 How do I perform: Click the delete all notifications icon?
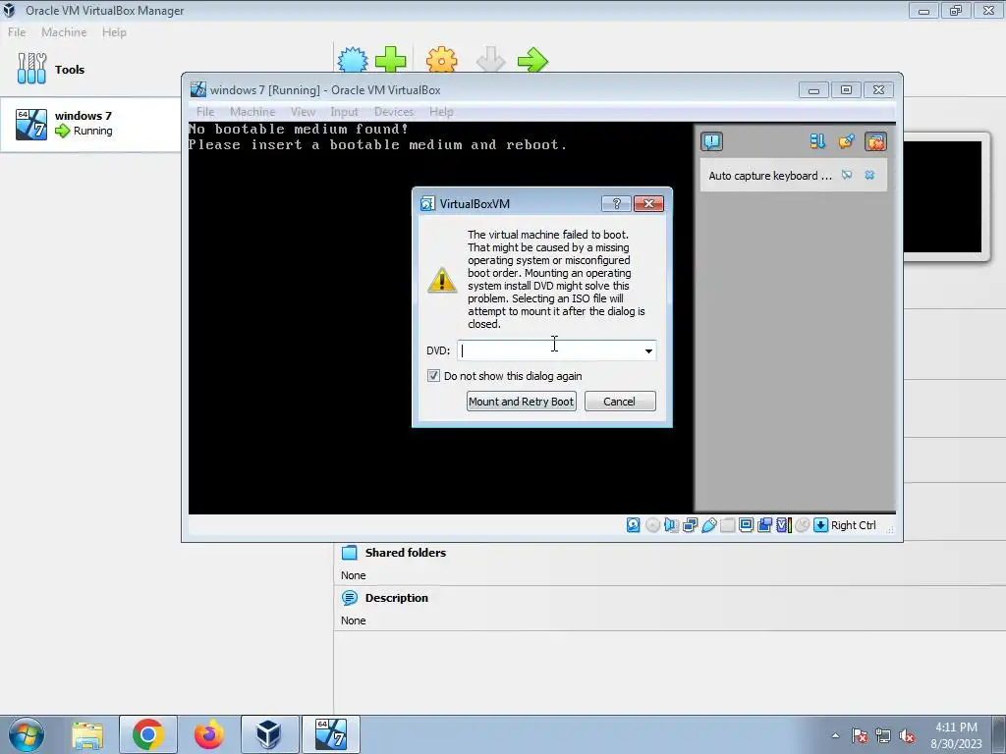(875, 141)
